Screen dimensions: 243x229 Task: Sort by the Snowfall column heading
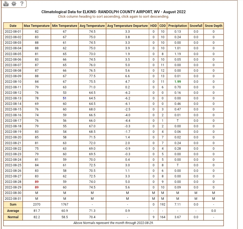[196, 26]
